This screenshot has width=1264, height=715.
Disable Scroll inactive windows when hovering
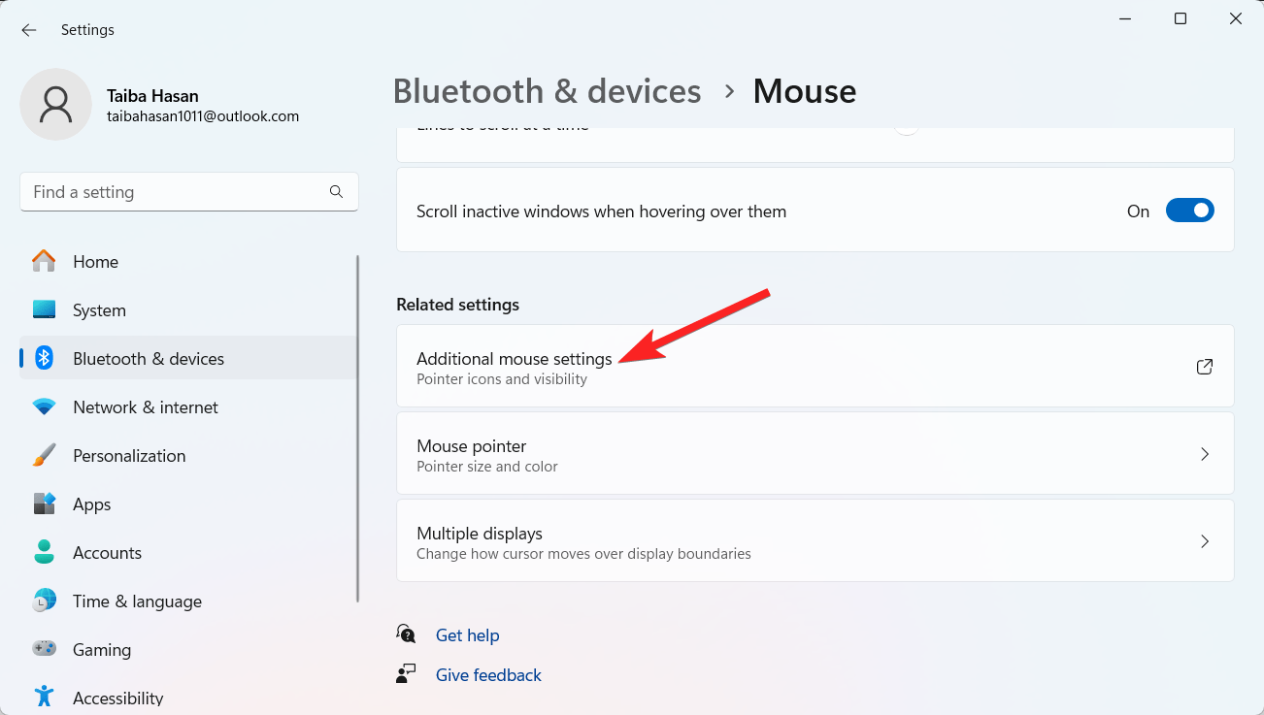click(1189, 210)
